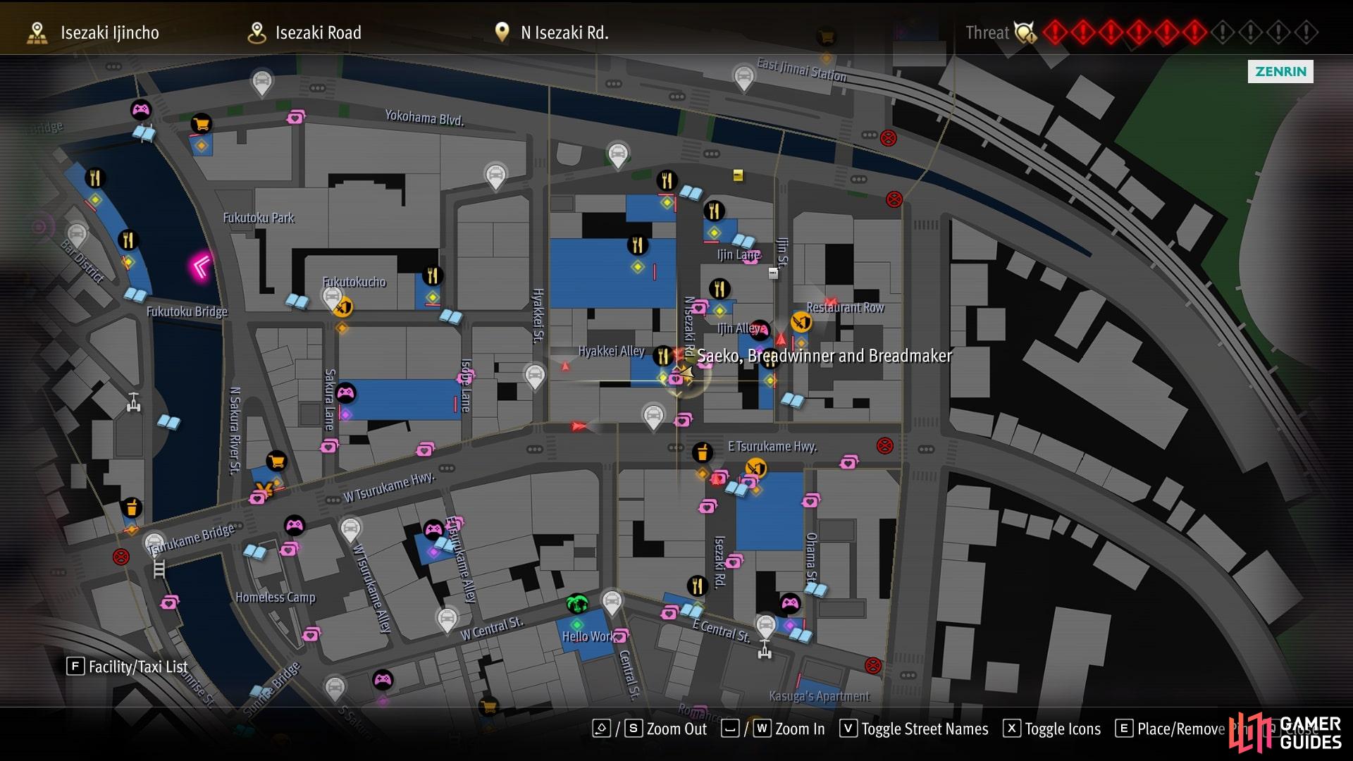Viewport: 1353px width, 761px height.
Task: Click the Threat level demon icon
Action: point(1025,32)
